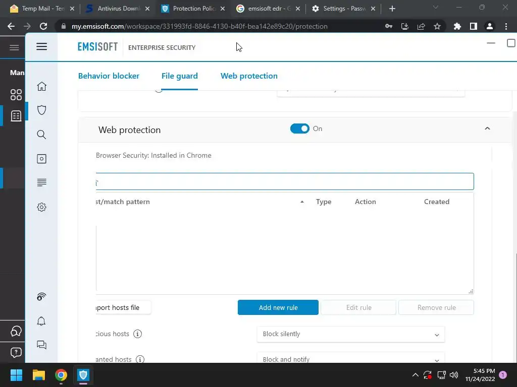Open the gear Settings icon in sidebar

point(41,207)
